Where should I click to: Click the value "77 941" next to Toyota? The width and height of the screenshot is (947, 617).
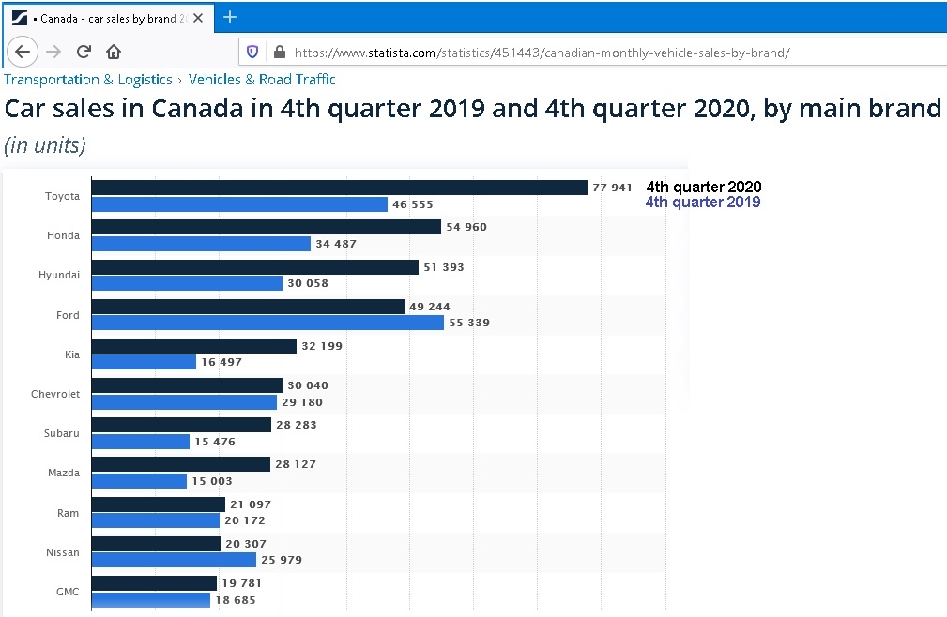pyautogui.click(x=613, y=188)
